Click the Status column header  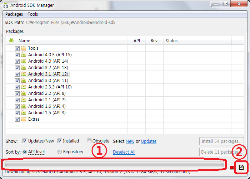point(197,40)
